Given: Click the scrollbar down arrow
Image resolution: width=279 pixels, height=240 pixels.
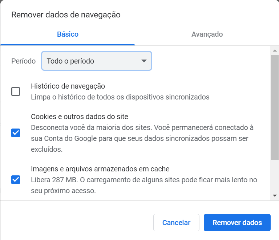Looking at the screenshot, I should (x=275, y=196).
